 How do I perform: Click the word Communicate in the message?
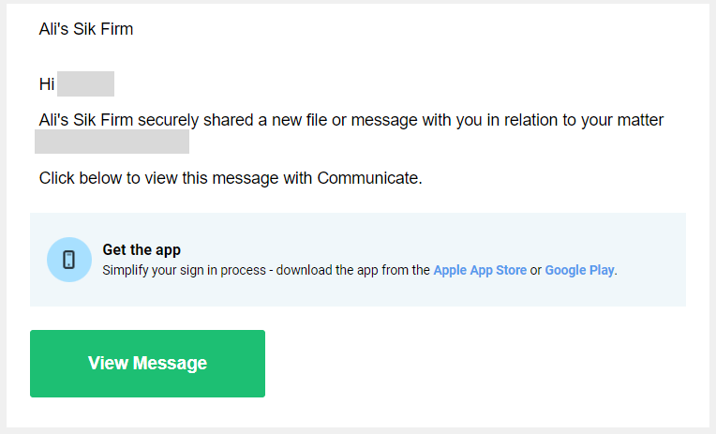click(x=367, y=178)
